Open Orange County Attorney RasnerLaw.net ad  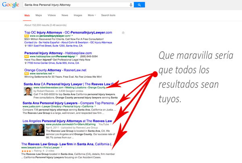pos(55,70)
